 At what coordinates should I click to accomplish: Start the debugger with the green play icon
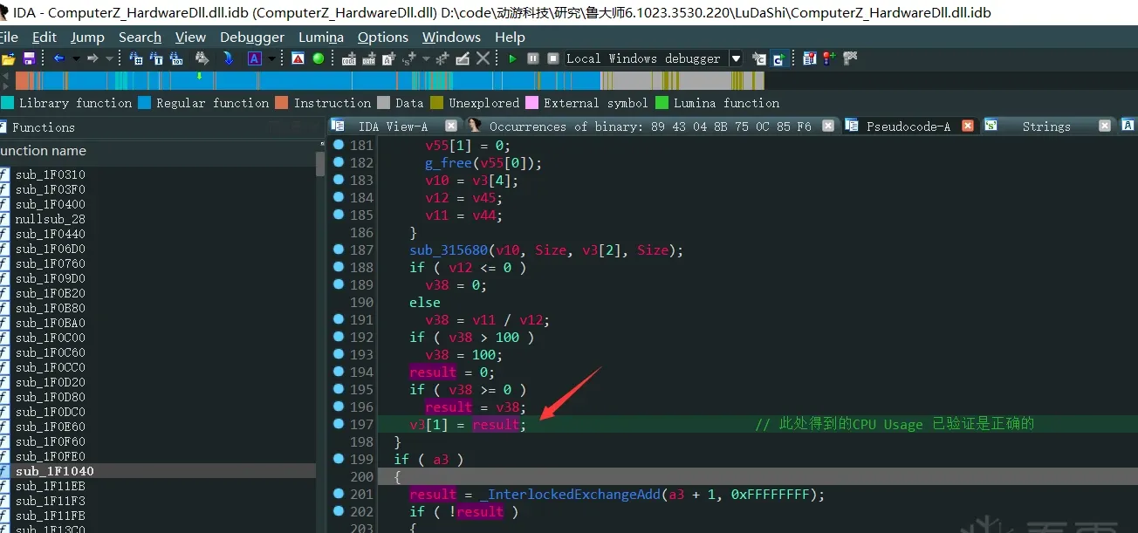pos(512,58)
